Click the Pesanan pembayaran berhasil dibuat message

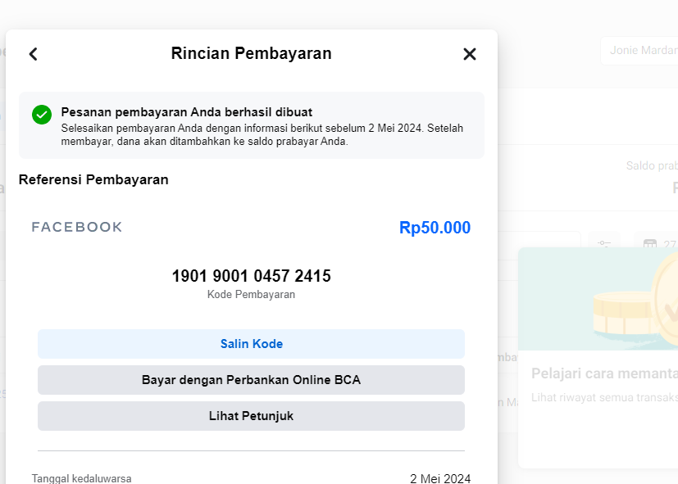tap(187, 112)
